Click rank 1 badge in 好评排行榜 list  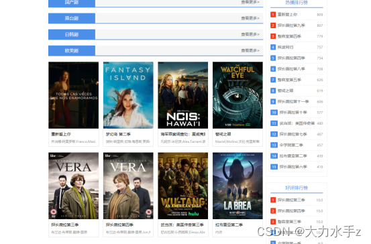[273, 200]
